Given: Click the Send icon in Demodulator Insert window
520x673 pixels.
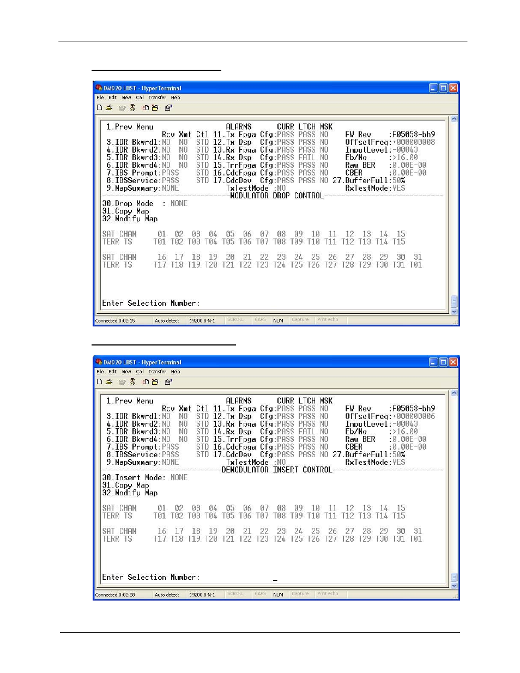Looking at the screenshot, I should 146,382.
